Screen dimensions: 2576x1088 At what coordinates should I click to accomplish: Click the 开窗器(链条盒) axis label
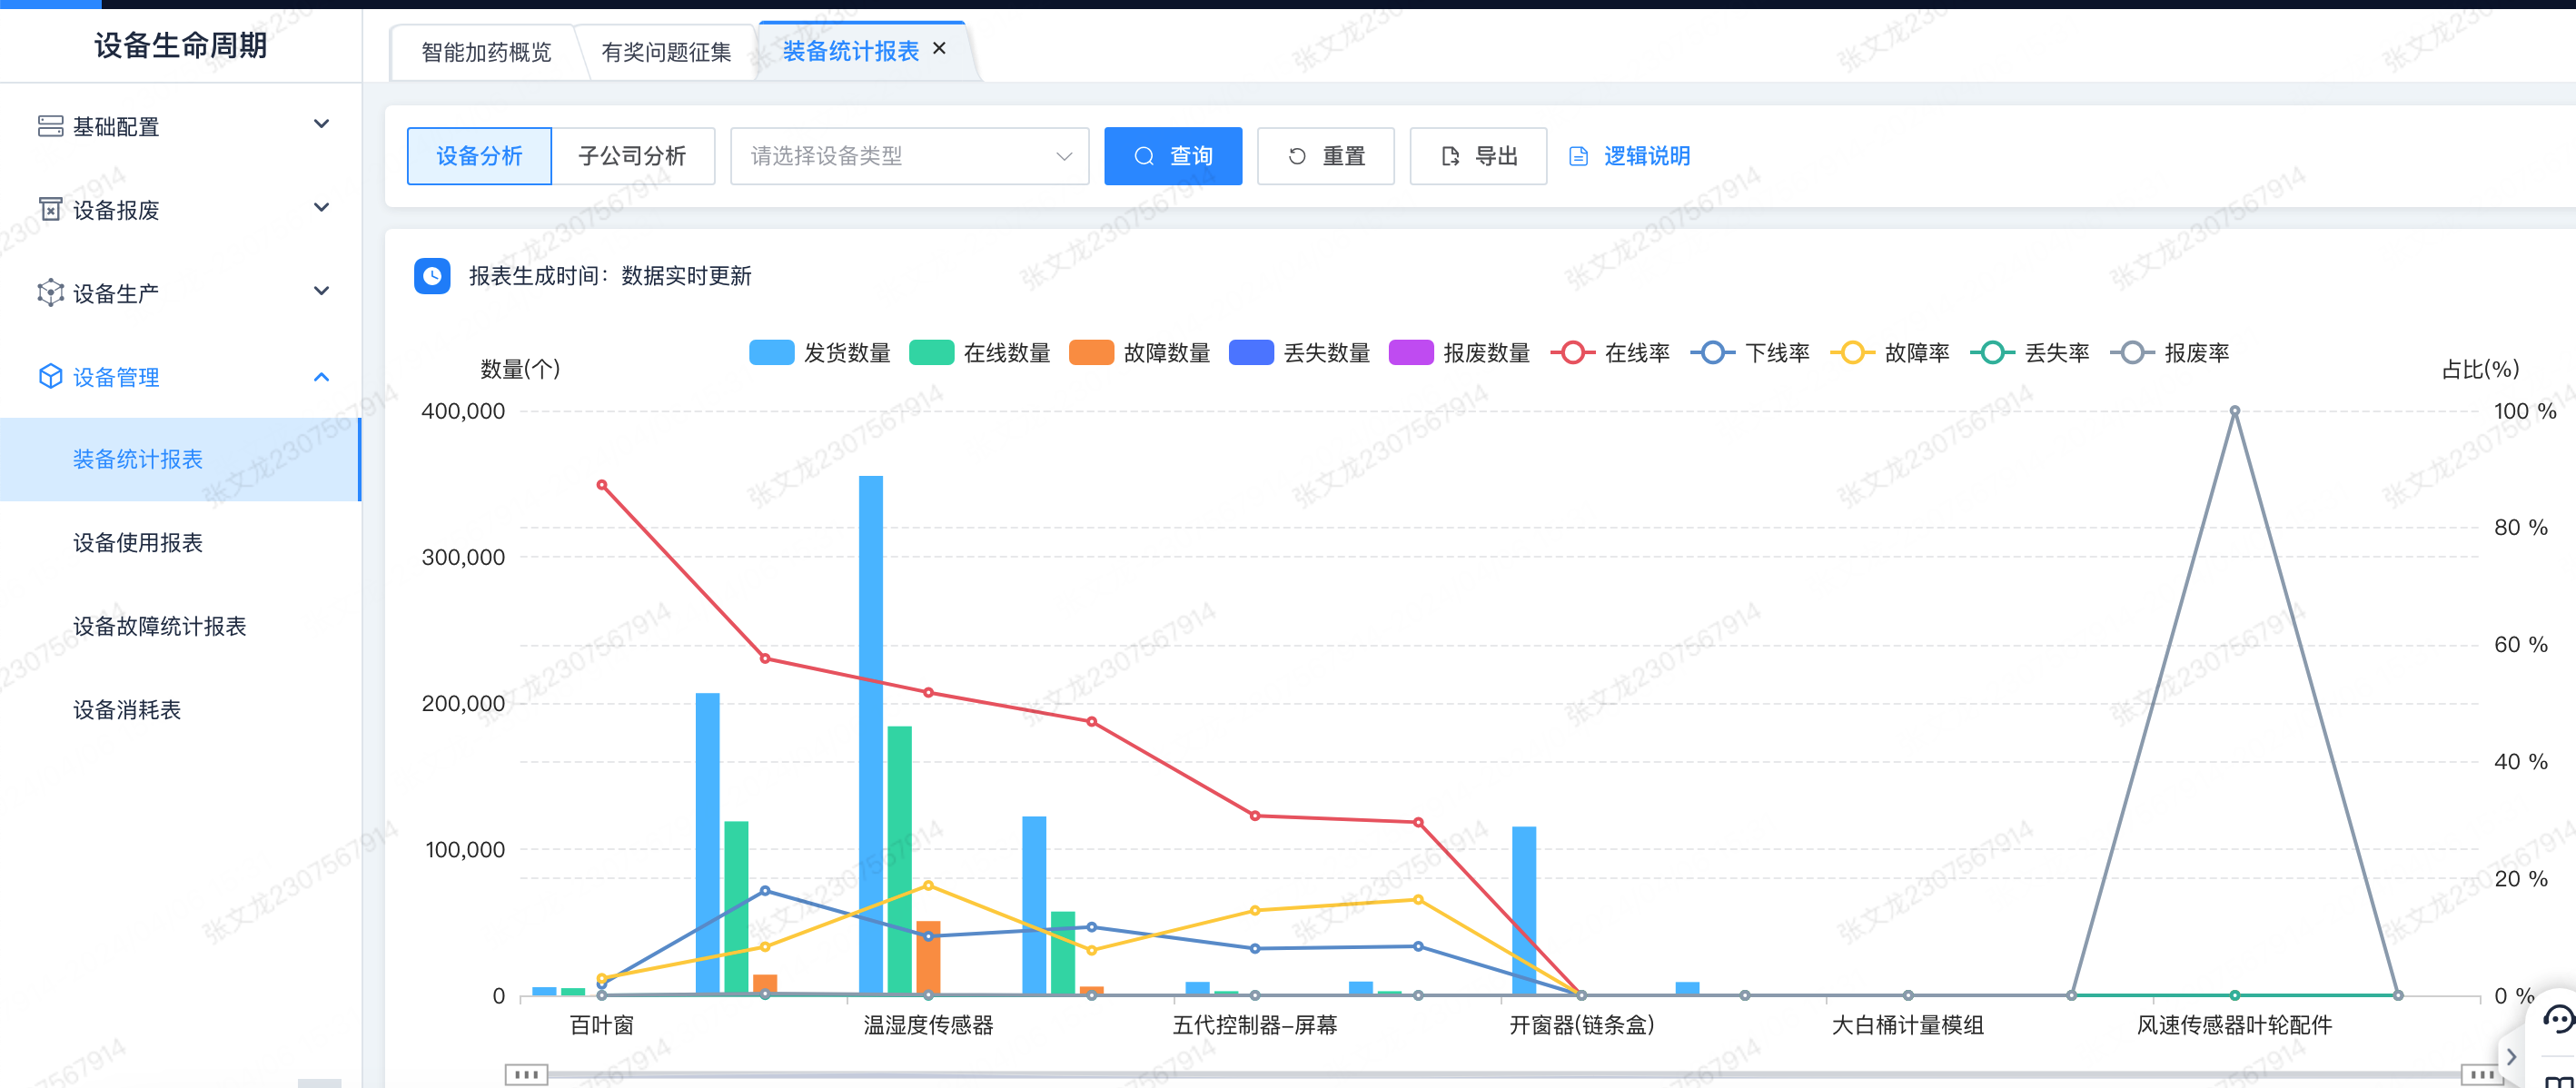[1581, 1025]
